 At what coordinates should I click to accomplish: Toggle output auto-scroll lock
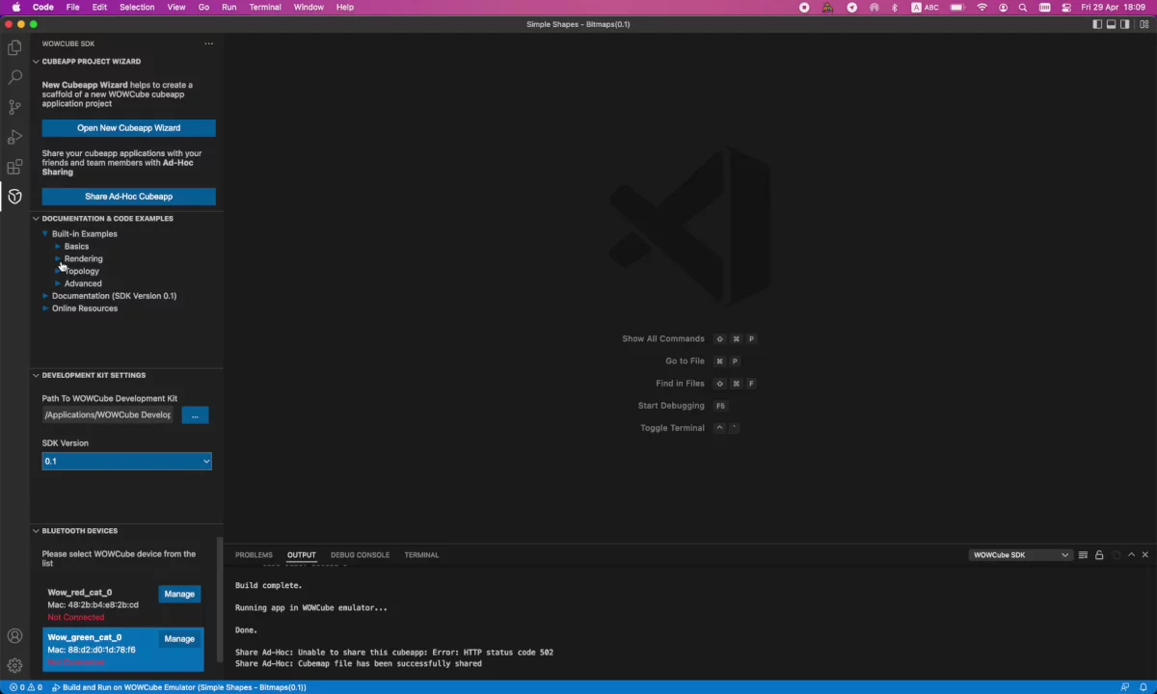[1099, 555]
